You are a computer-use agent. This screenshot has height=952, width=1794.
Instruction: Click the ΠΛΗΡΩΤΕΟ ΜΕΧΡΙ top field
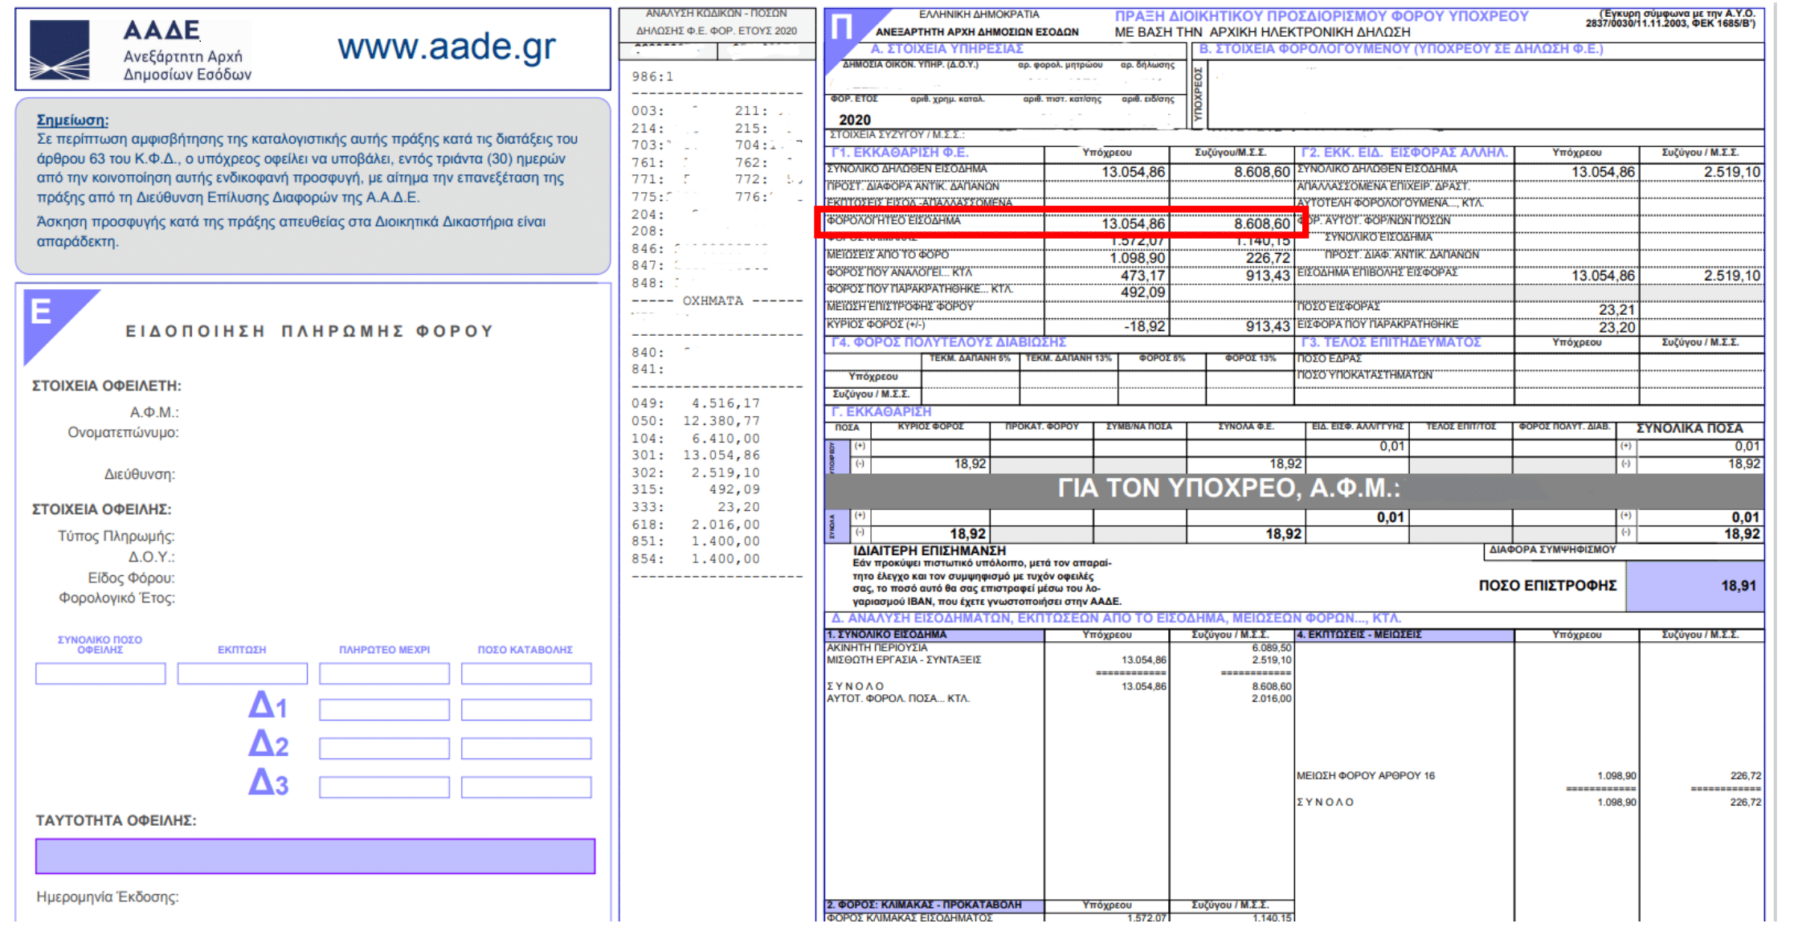tap(384, 673)
